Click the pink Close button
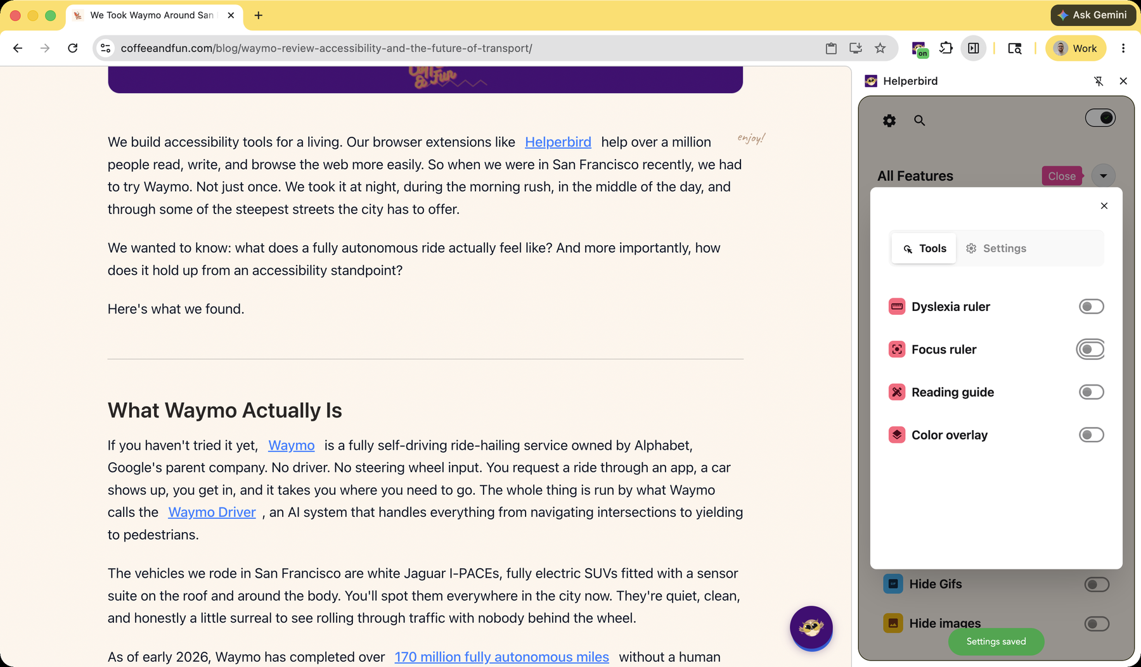 click(x=1062, y=176)
